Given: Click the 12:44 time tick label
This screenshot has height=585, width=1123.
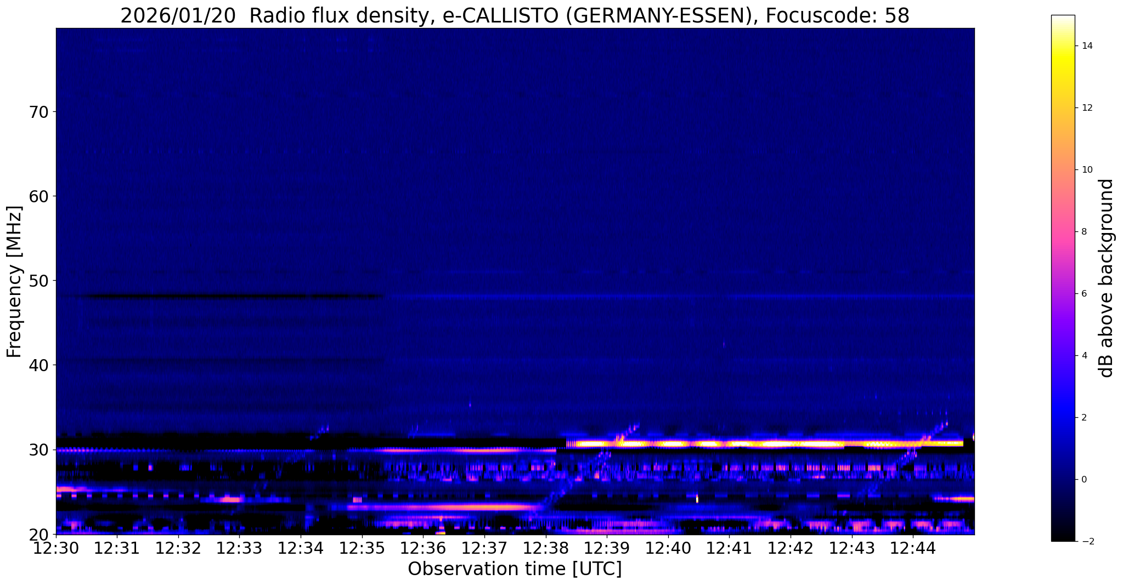Looking at the screenshot, I should coord(913,548).
